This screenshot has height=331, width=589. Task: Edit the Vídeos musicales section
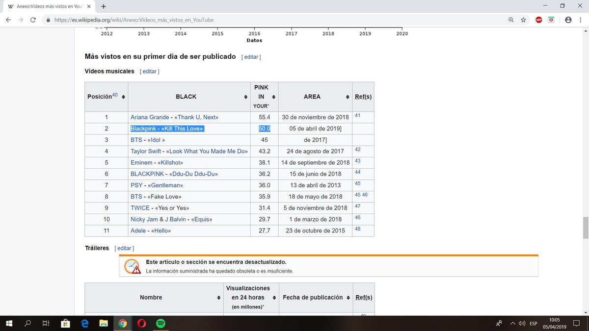(x=149, y=71)
